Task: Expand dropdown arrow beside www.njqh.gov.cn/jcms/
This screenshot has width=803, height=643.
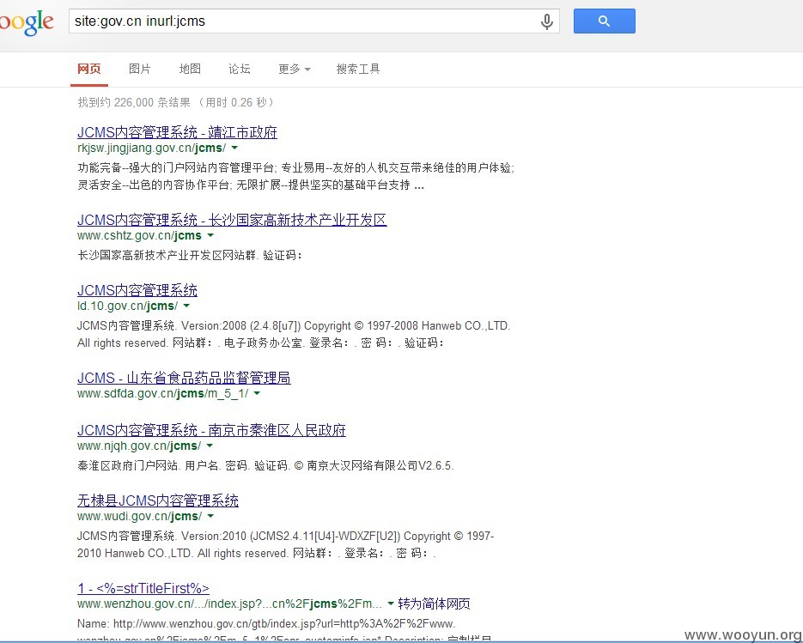Action: pyautogui.click(x=210, y=446)
